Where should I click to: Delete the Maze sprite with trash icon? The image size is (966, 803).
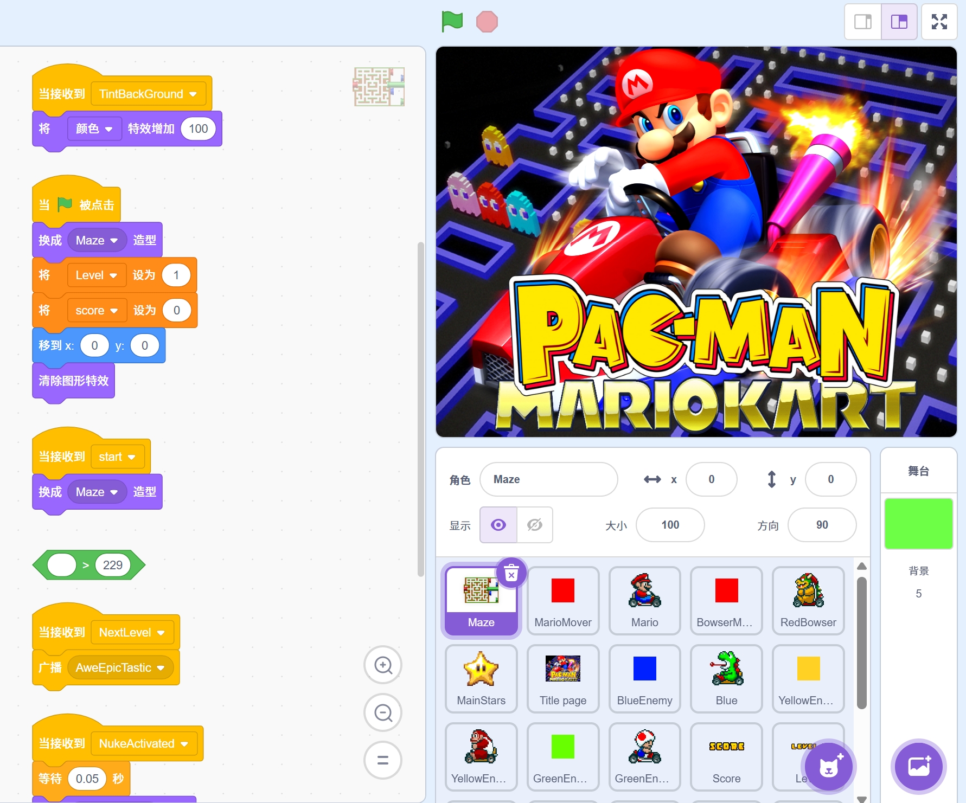[x=511, y=573]
